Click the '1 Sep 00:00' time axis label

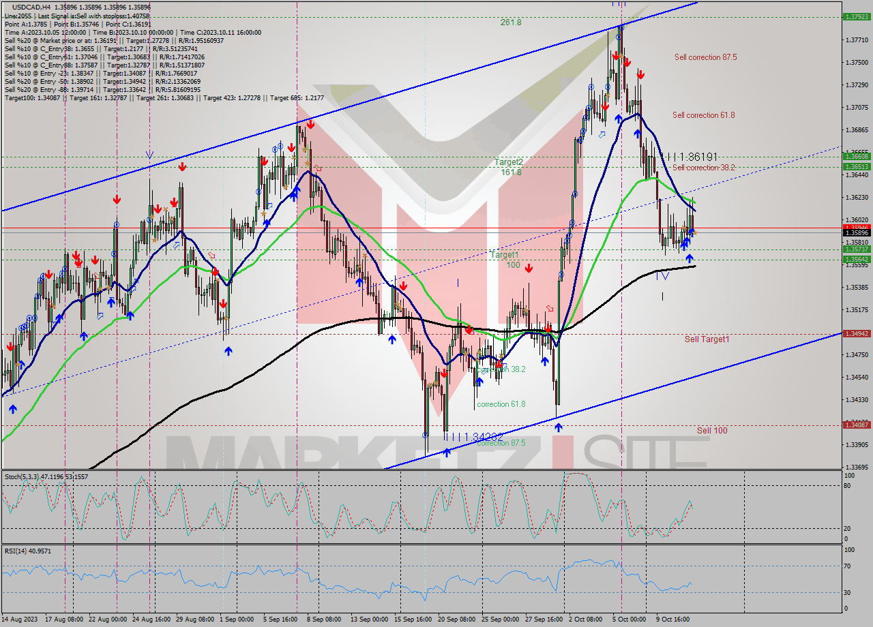[238, 620]
